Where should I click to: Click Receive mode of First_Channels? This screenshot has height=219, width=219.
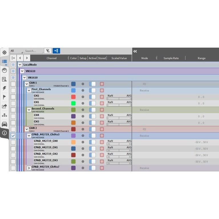144,90
